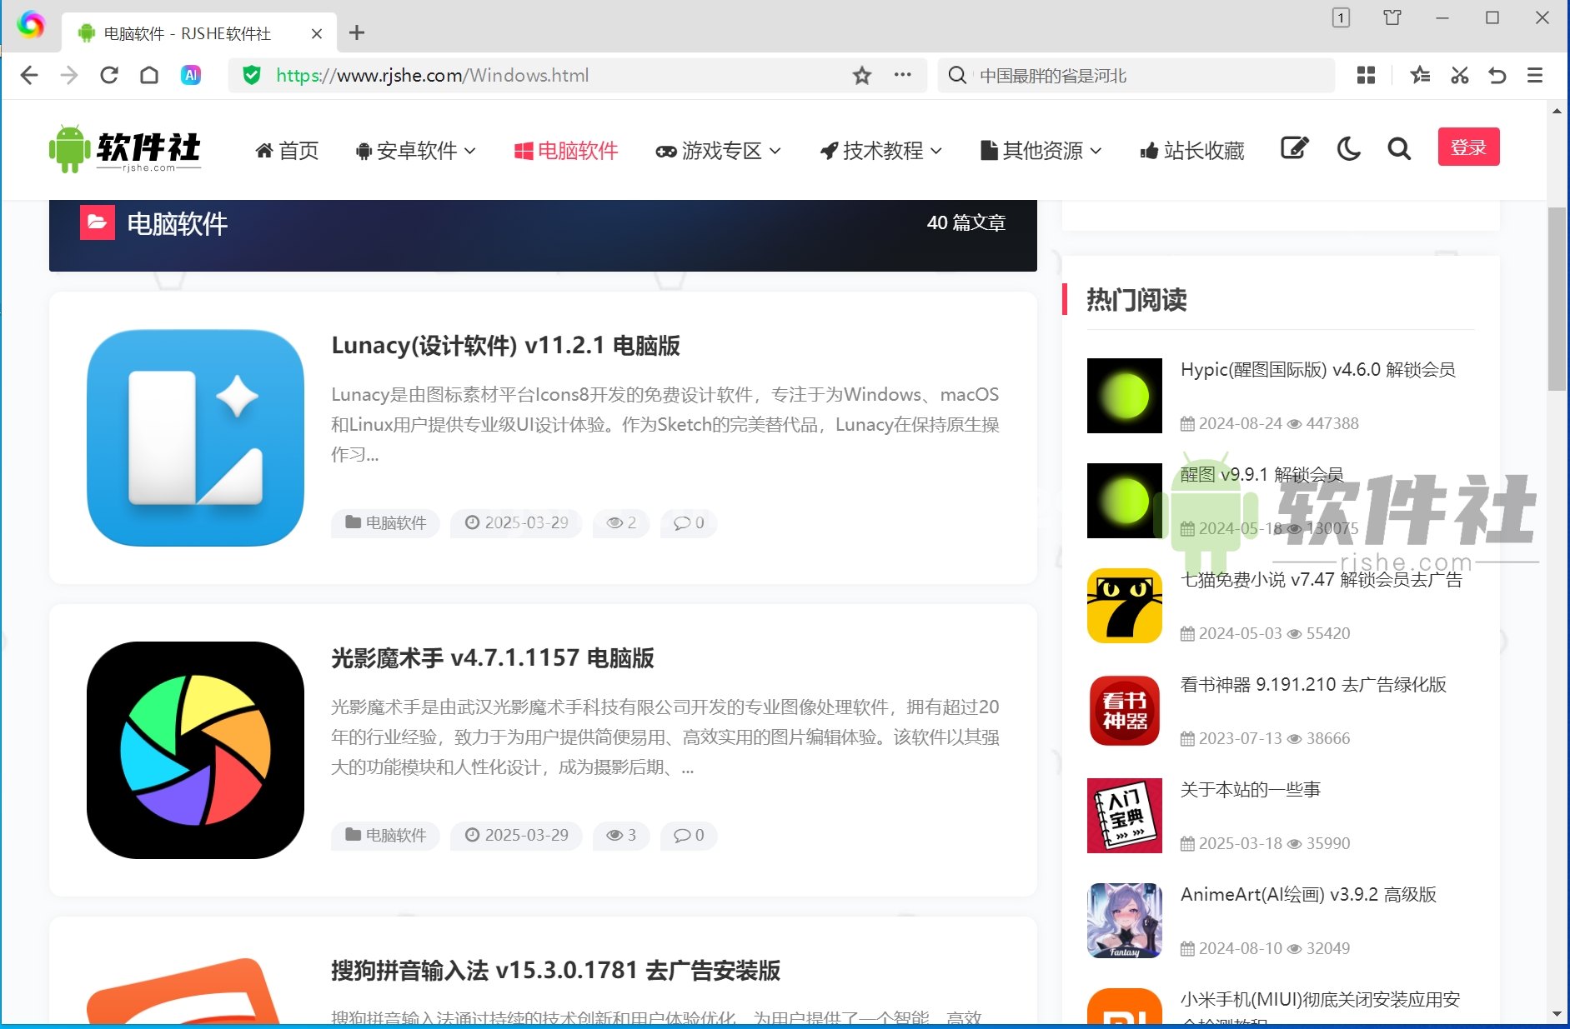This screenshot has width=1570, height=1029.
Task: Click the shirt skin icon in title bar
Action: tap(1392, 17)
